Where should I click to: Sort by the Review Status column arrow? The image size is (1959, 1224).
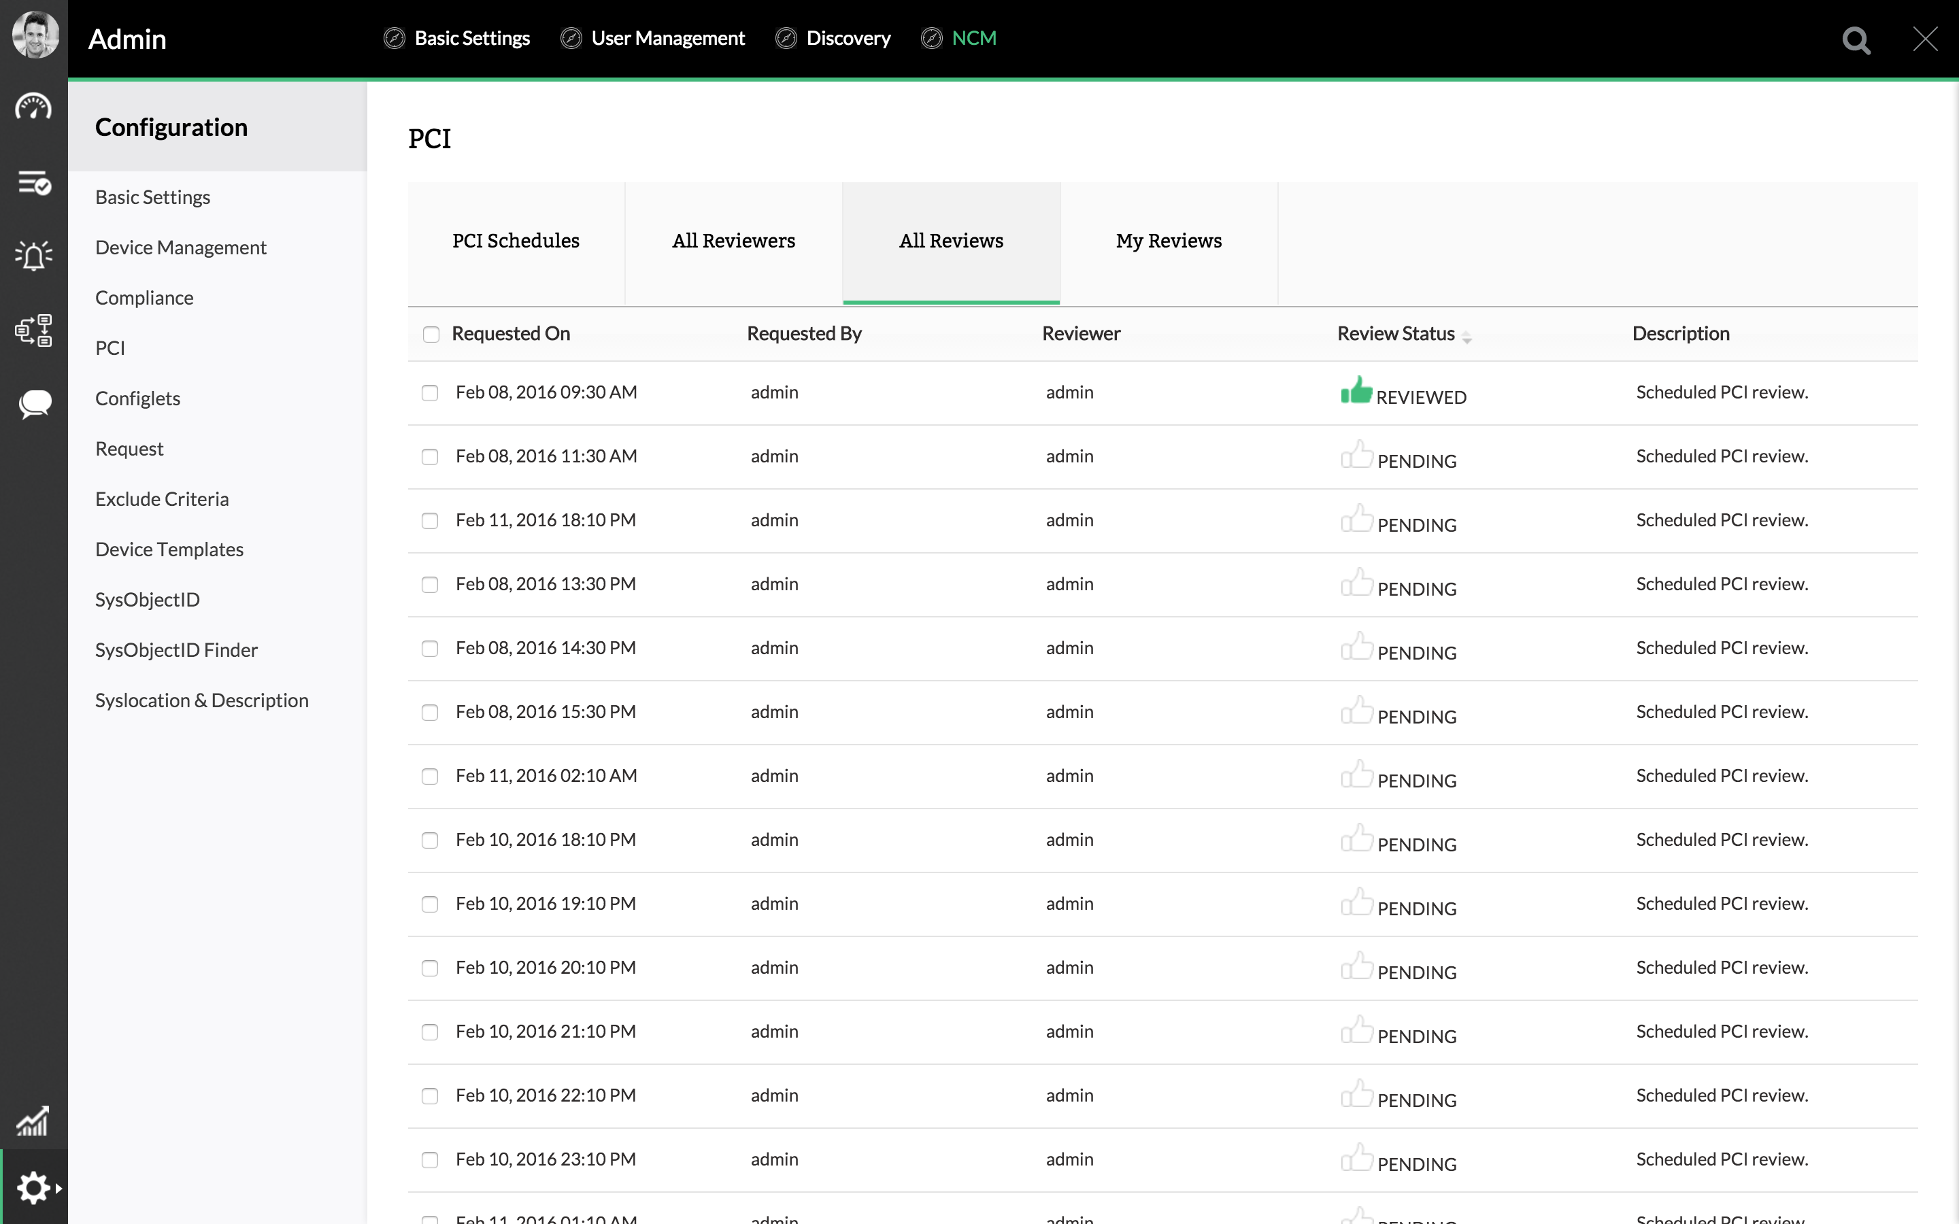[1467, 337]
